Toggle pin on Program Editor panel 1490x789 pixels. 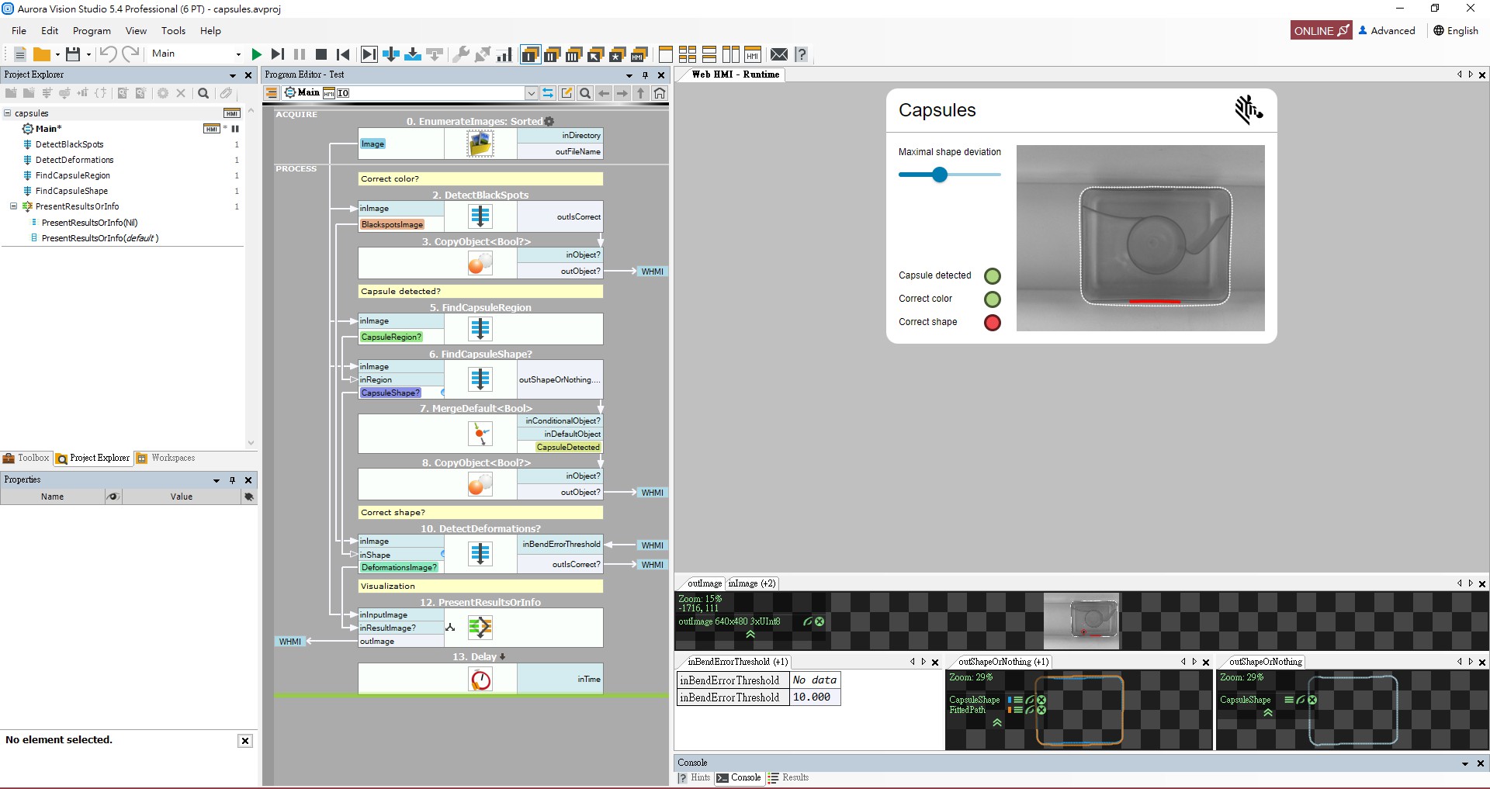645,75
